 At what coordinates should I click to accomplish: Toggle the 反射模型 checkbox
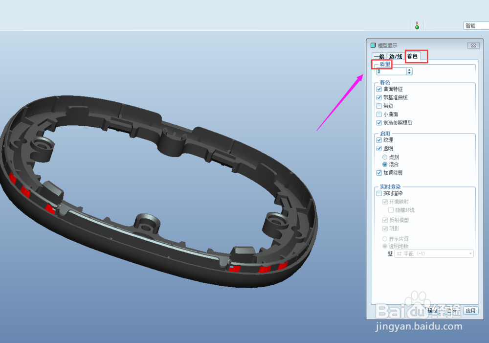point(385,220)
